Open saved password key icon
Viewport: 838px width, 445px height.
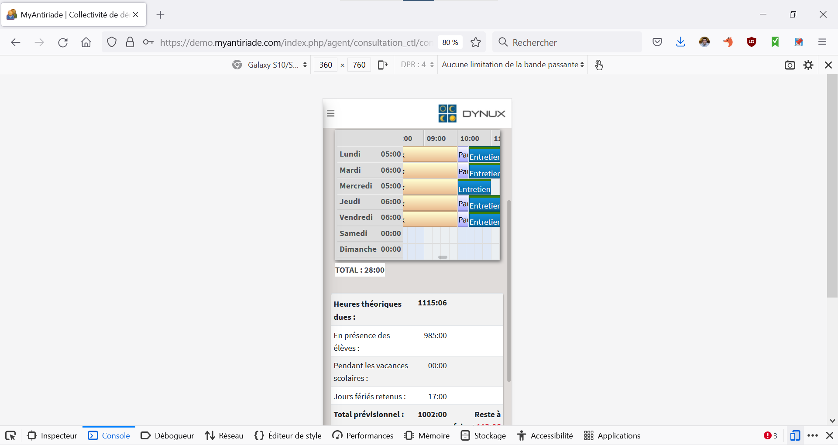148,42
